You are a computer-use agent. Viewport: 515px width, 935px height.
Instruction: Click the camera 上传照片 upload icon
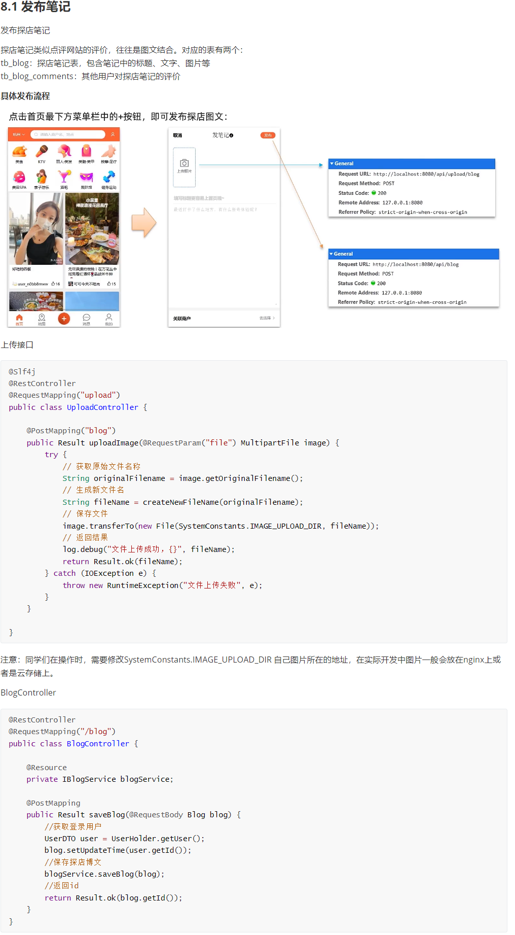coord(185,164)
